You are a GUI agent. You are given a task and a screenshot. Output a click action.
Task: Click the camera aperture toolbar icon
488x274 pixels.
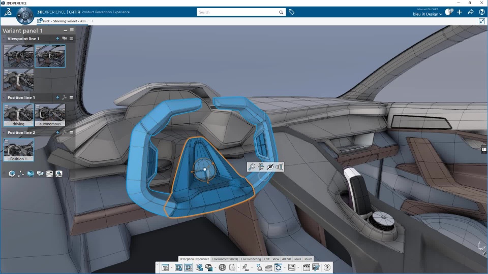222,267
